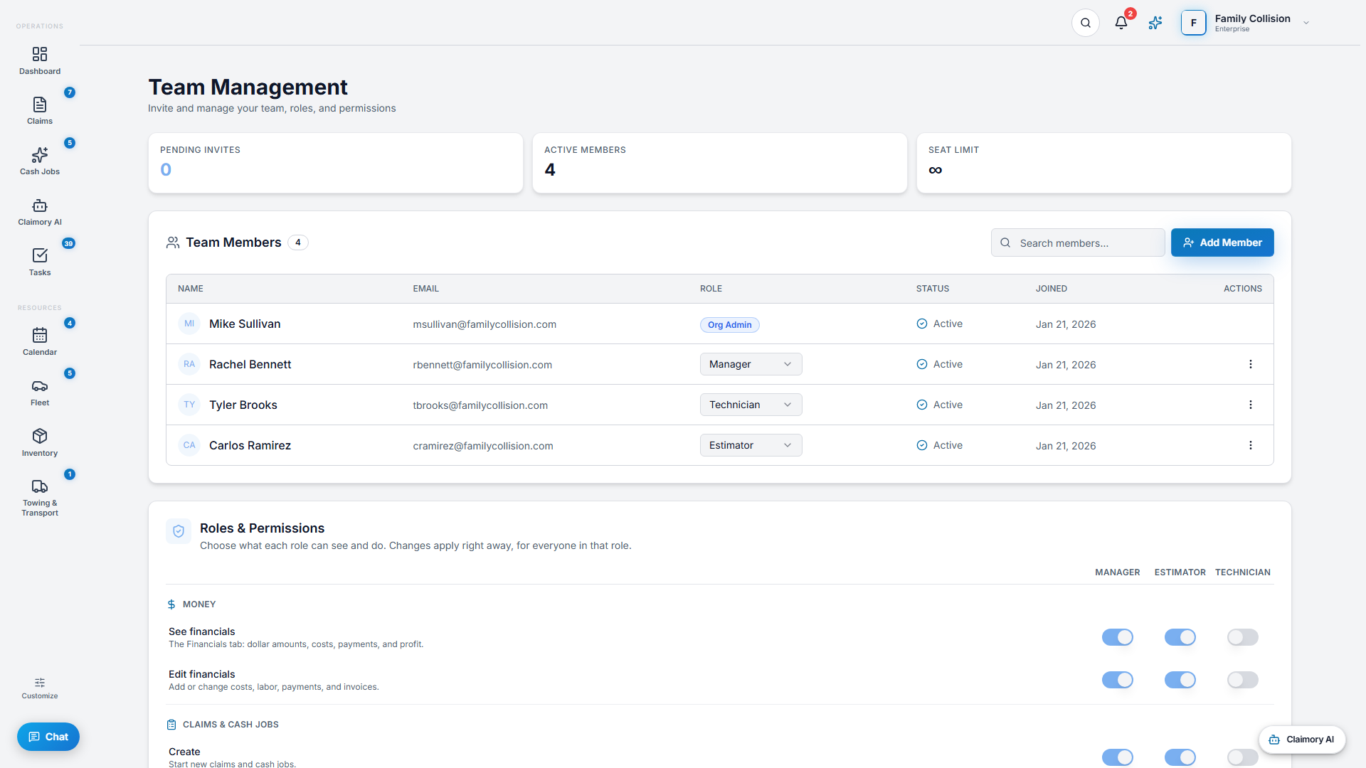Screen dimensions: 1366x768
Task: Click the Org Admin role badge
Action: [x=729, y=325]
